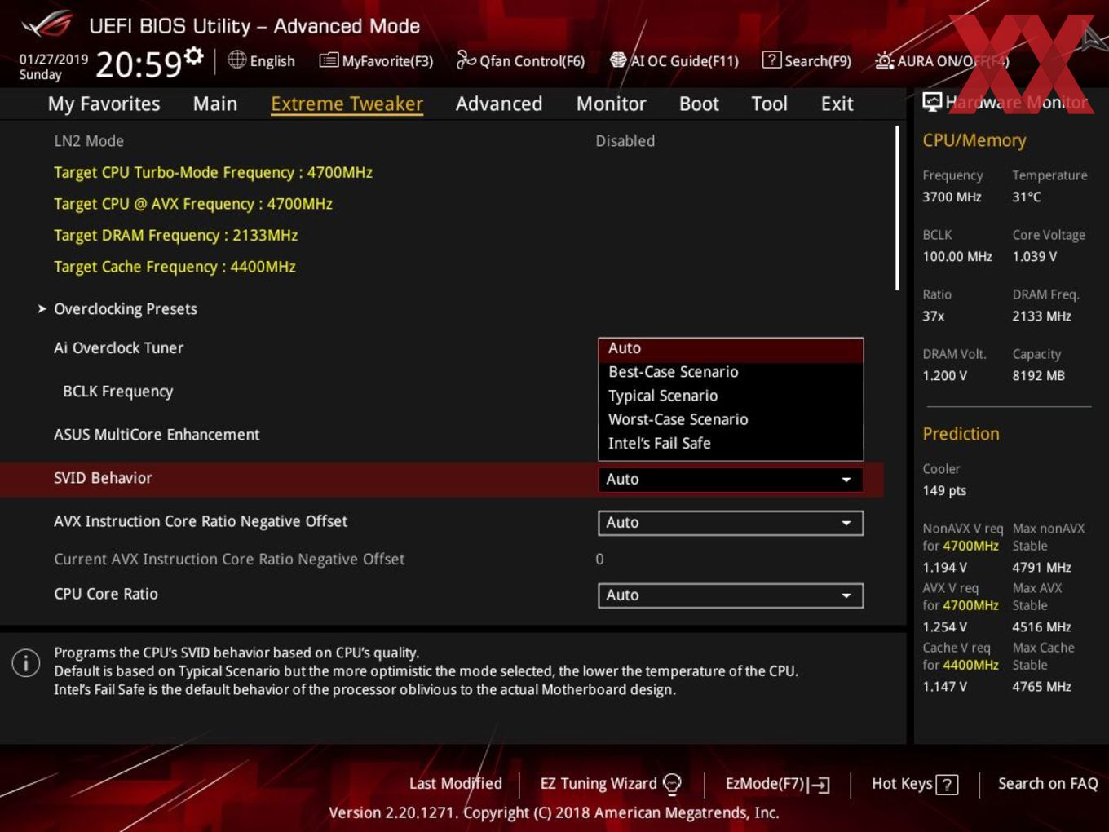
Task: Click the Disabled value for LN2 Mode
Action: pos(625,141)
